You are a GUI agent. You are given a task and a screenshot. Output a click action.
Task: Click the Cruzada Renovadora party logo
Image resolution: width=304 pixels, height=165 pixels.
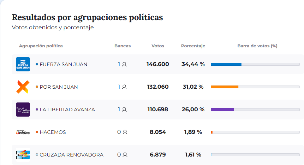[x=23, y=155]
